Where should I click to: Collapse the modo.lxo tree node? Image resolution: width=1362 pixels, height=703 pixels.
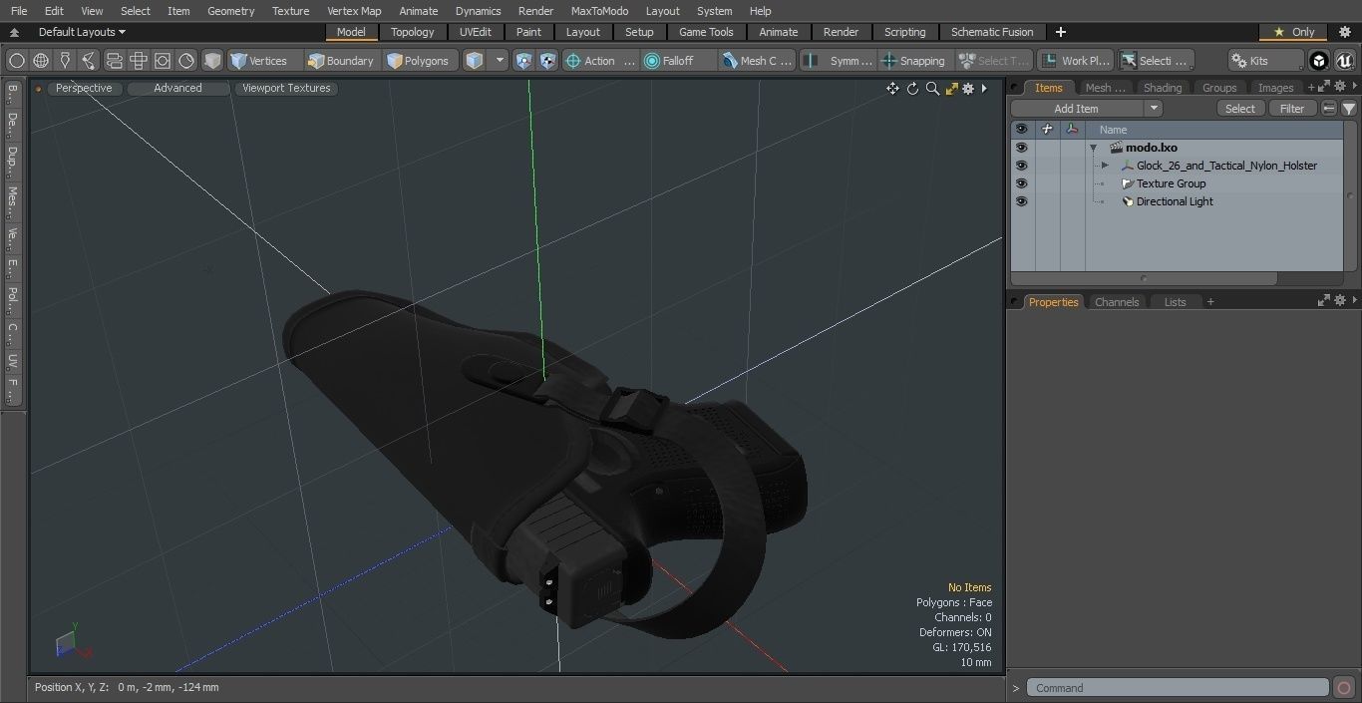1094,148
